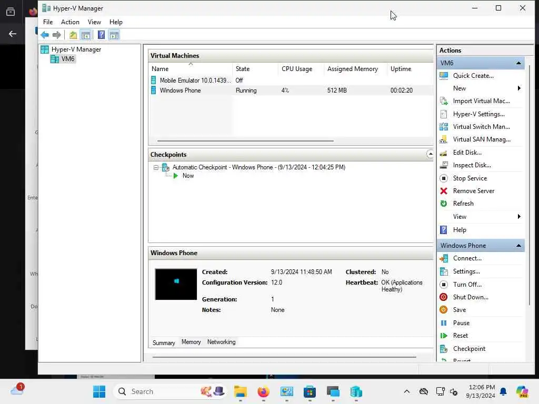Collapse the VM6 actions section
Image resolution: width=539 pixels, height=404 pixels.
point(518,63)
